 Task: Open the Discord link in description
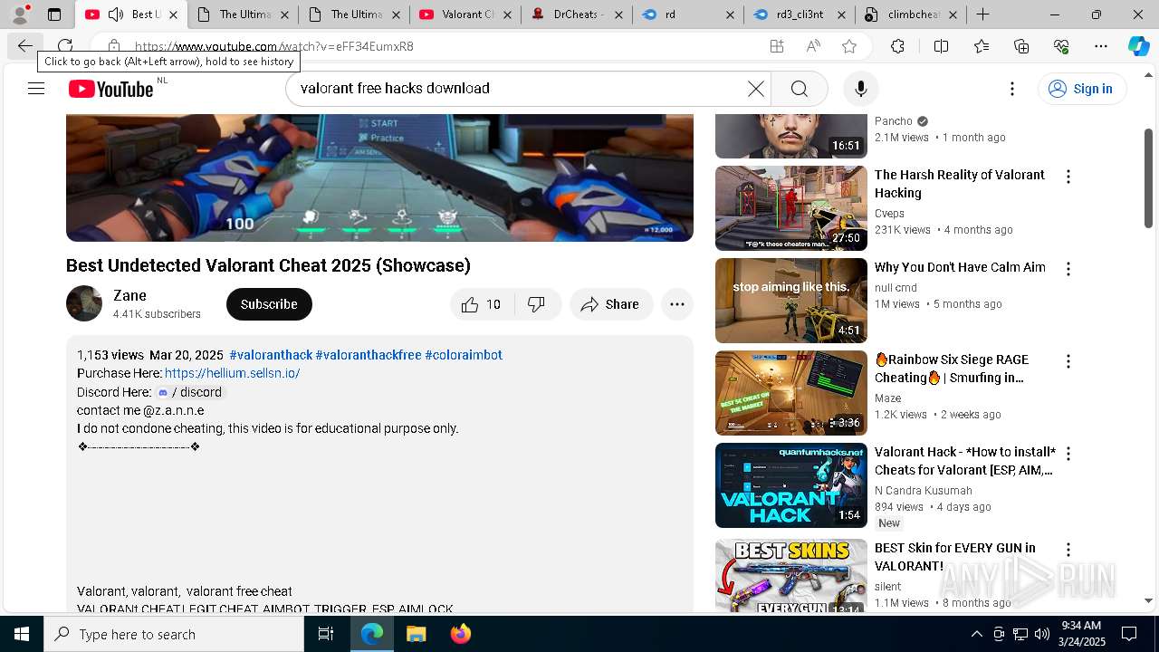(x=190, y=392)
